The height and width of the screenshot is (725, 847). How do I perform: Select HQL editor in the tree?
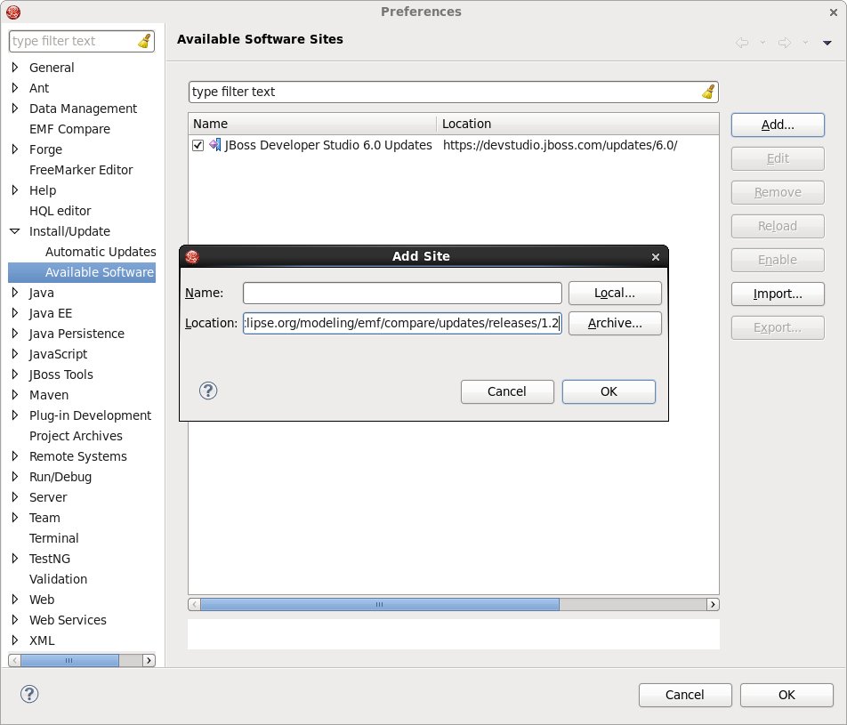pos(60,211)
